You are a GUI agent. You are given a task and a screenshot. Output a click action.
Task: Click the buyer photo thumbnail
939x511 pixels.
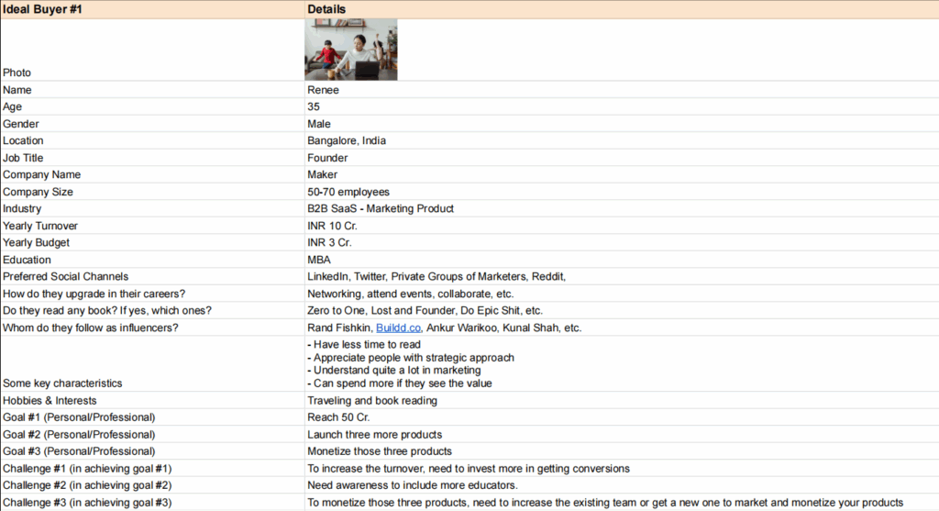click(x=351, y=50)
